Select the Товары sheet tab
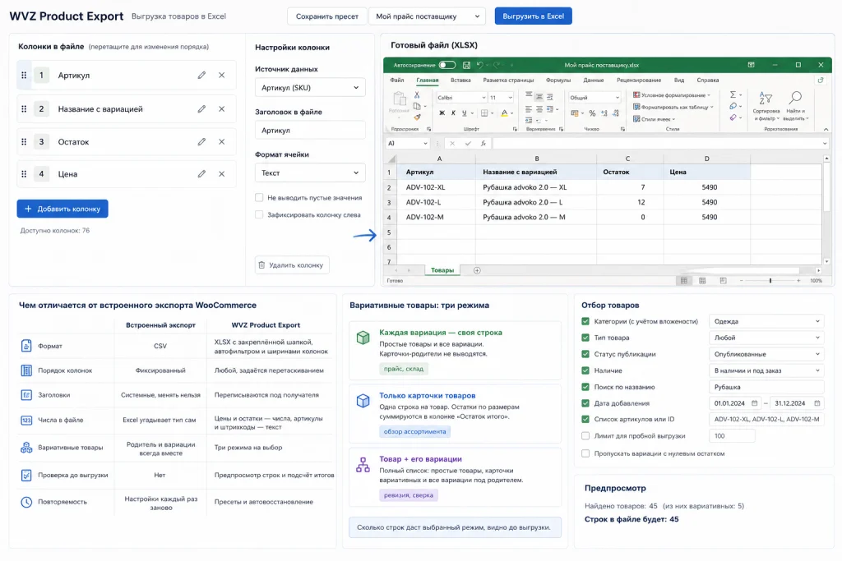 coord(442,270)
